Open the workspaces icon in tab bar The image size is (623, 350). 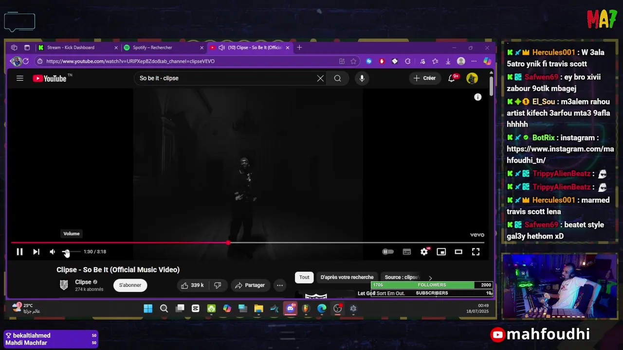14,48
